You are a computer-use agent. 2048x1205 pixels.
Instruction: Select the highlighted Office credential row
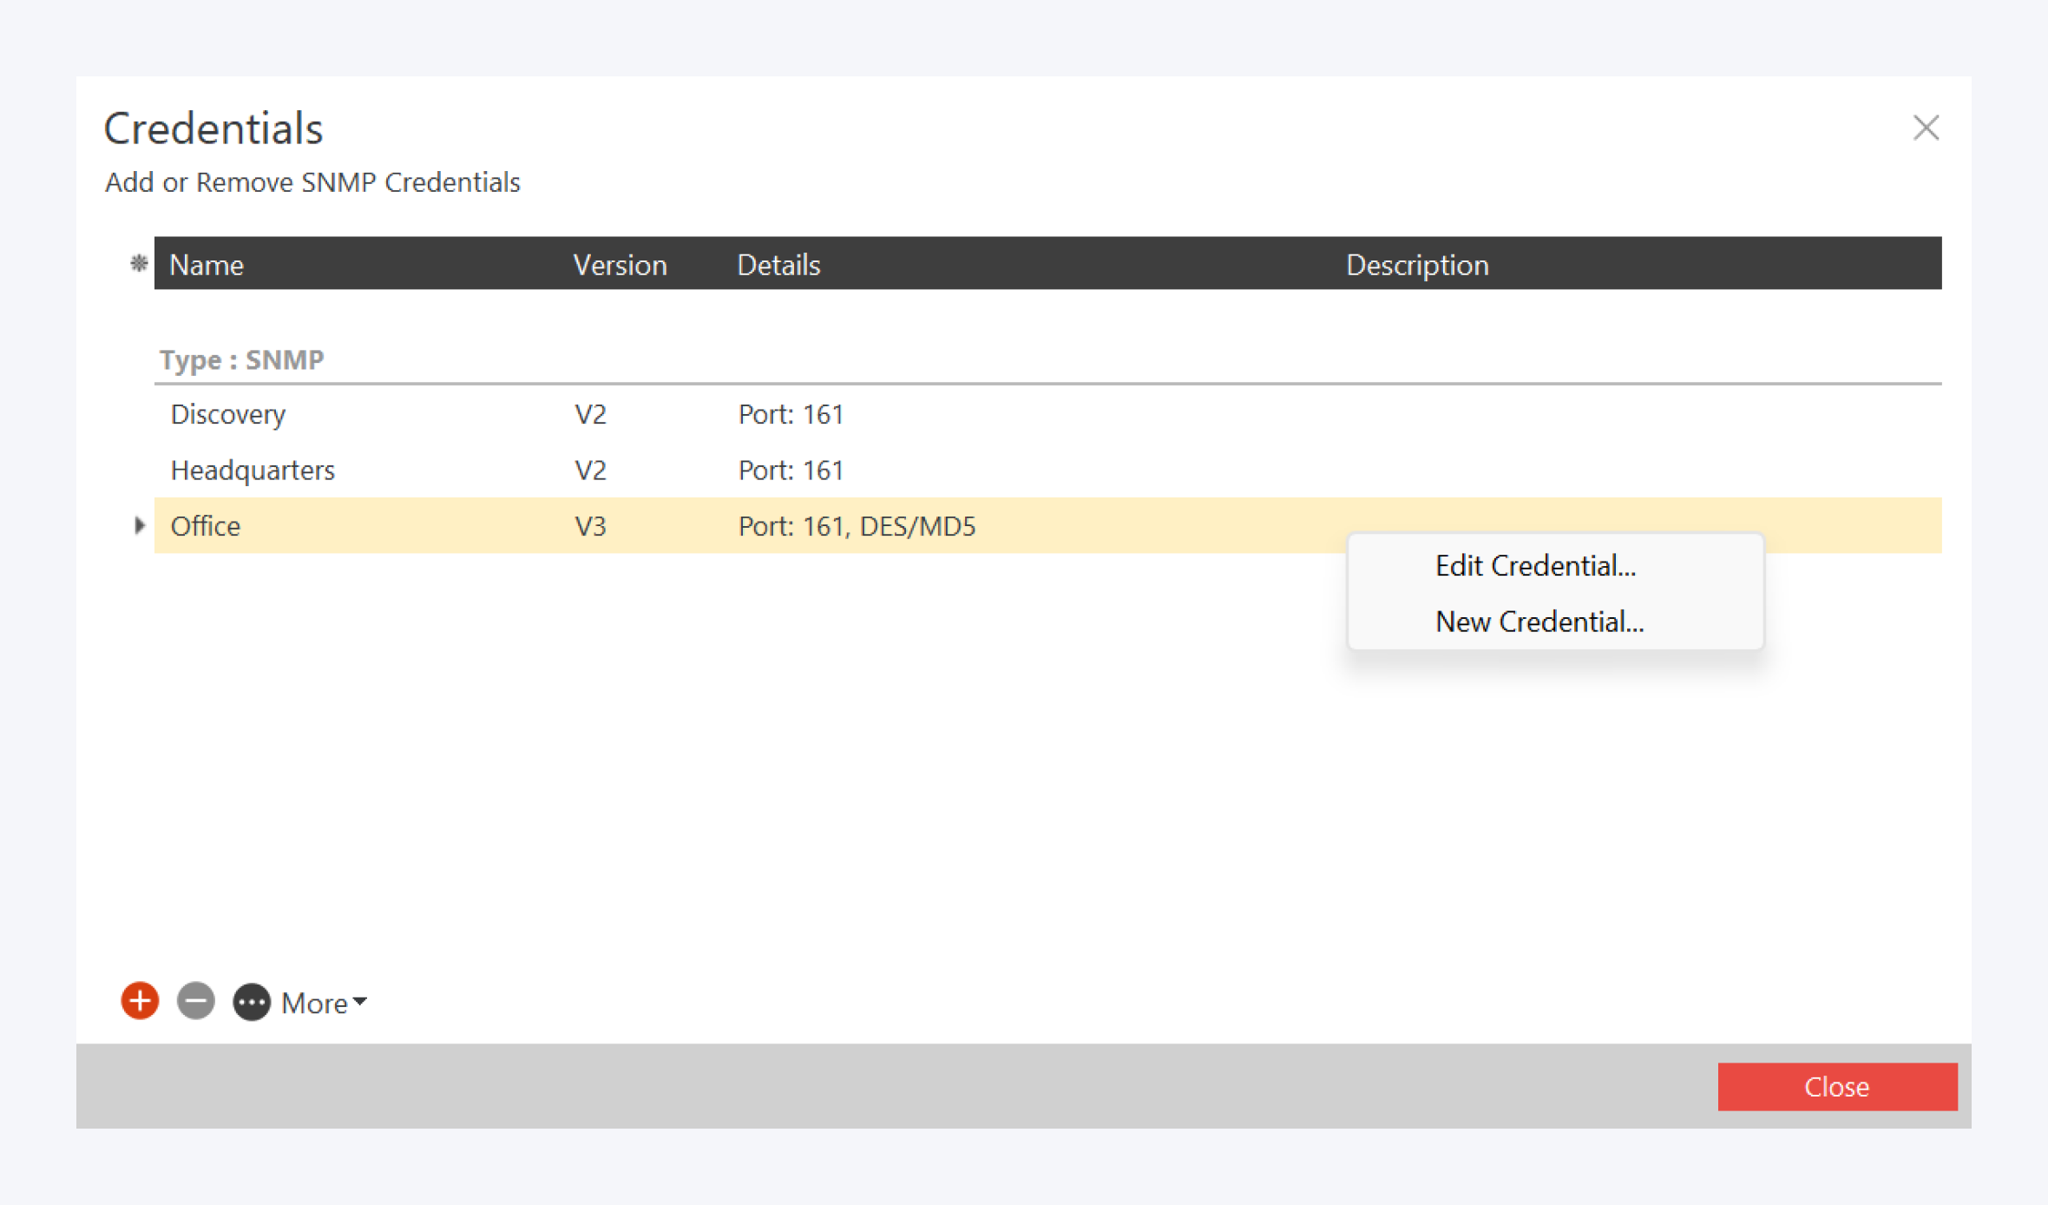206,525
